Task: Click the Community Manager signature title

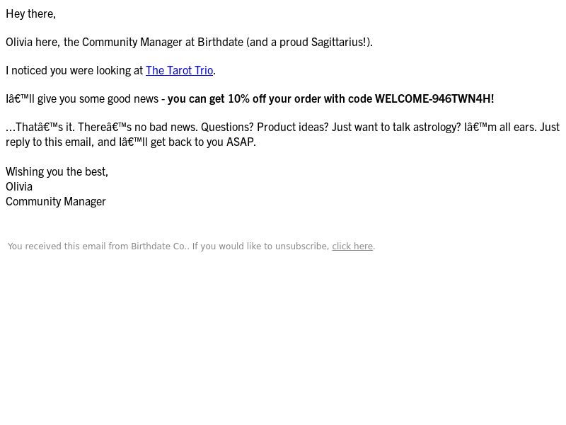Action: pos(56,202)
